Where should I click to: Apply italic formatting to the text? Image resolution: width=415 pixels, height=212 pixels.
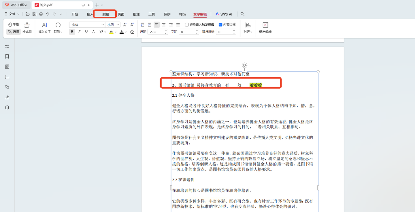click(79, 32)
